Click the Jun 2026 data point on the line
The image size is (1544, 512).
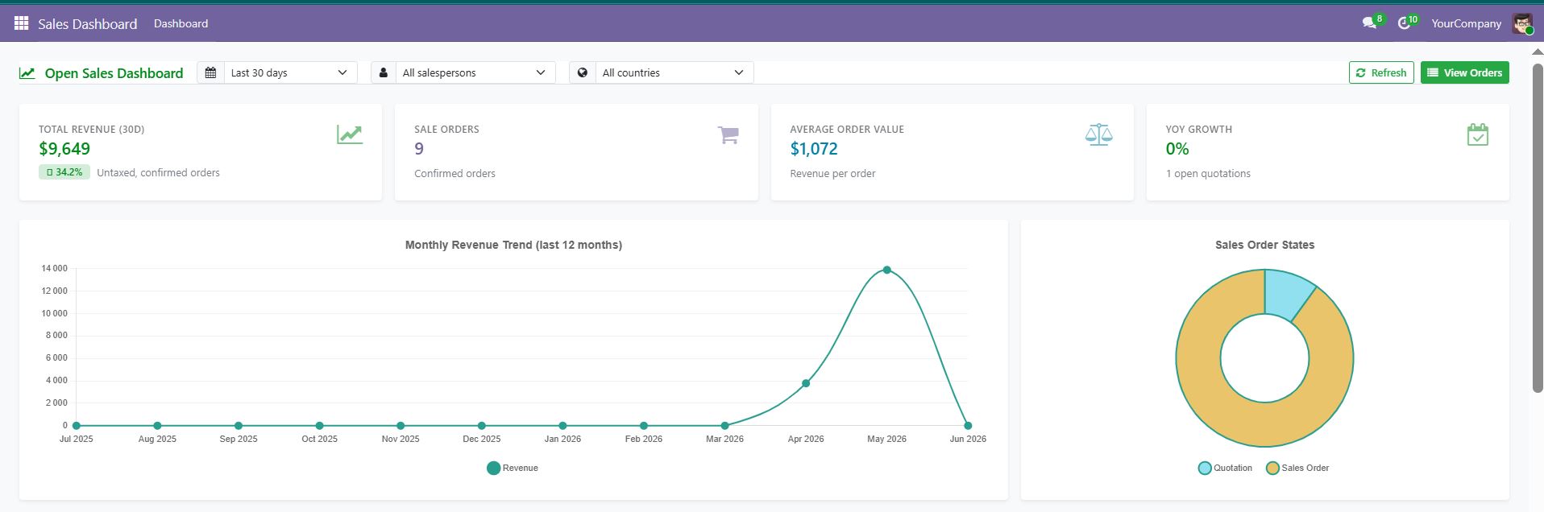click(968, 425)
